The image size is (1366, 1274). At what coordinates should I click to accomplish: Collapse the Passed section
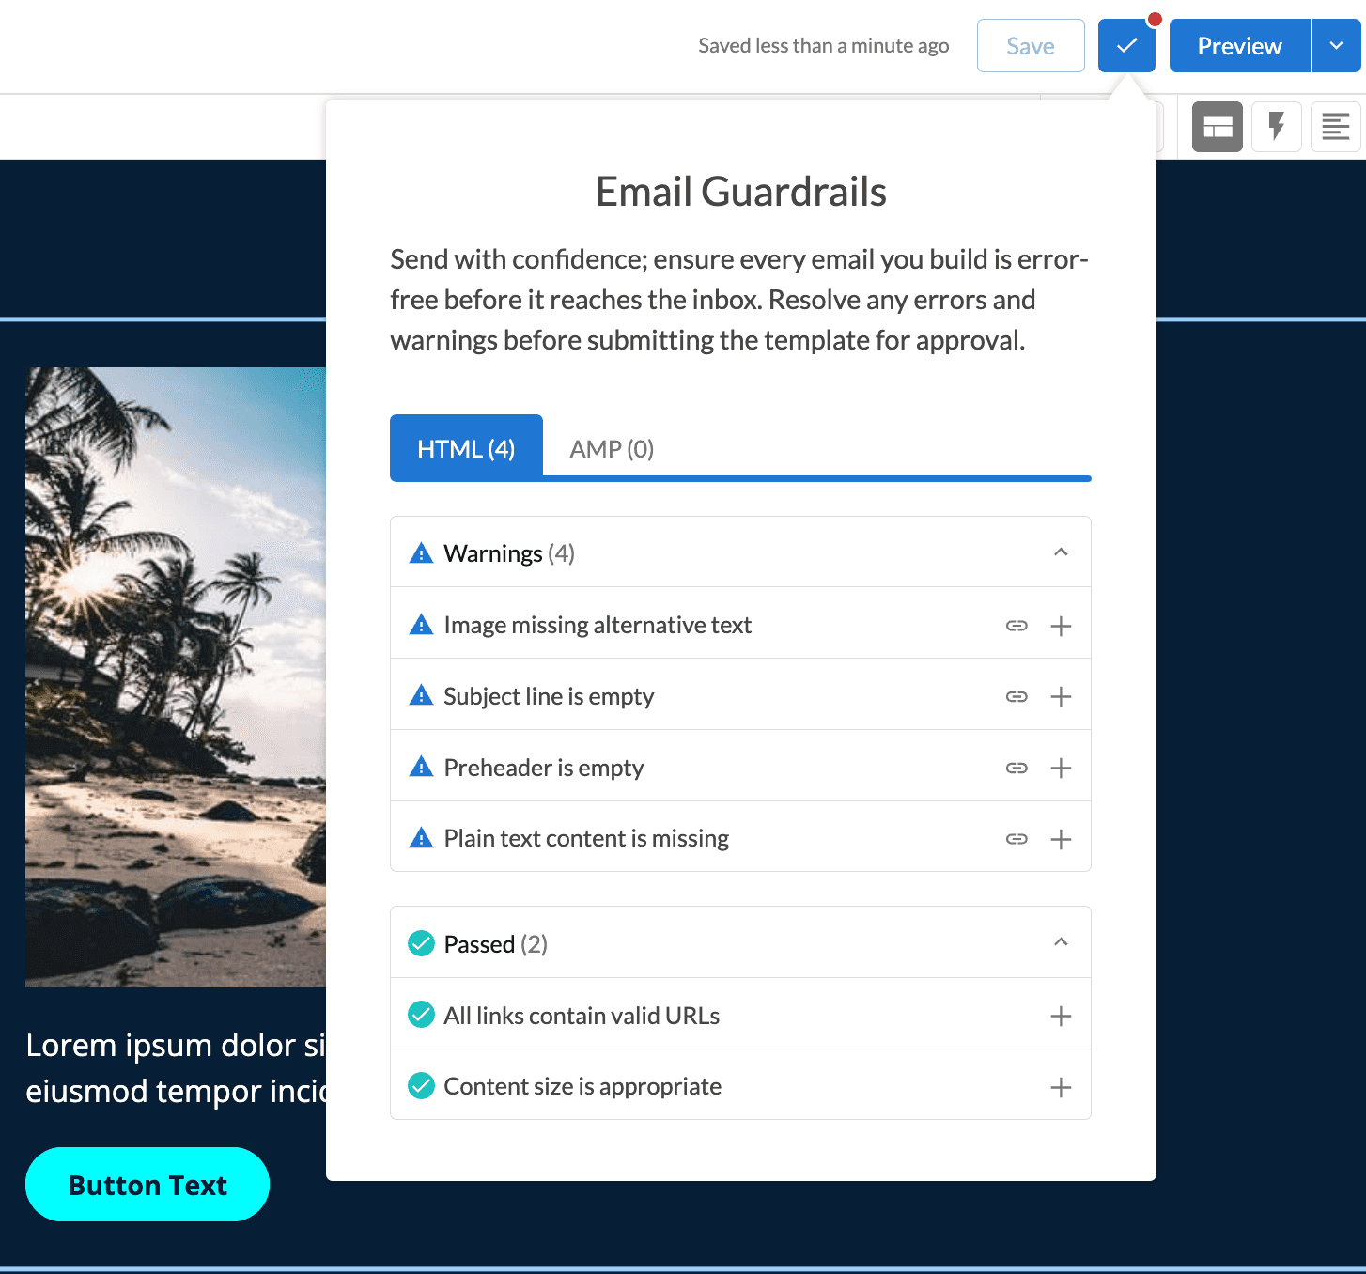tap(1062, 942)
